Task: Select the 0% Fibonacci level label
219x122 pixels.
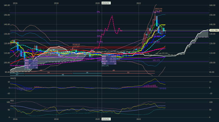Action: [x=98, y=12]
